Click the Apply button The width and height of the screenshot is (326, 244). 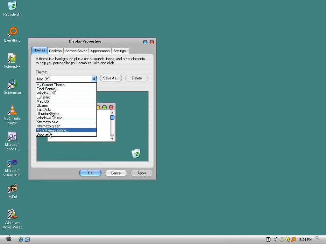[x=142, y=173]
